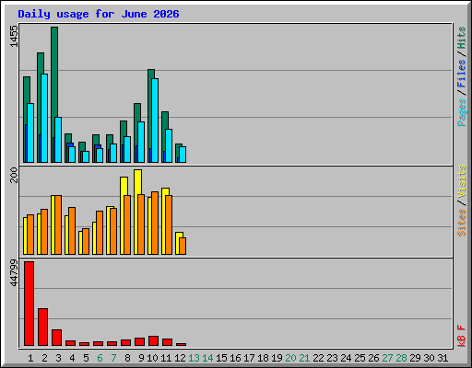Click the red KB bar for day 2

coord(43,327)
